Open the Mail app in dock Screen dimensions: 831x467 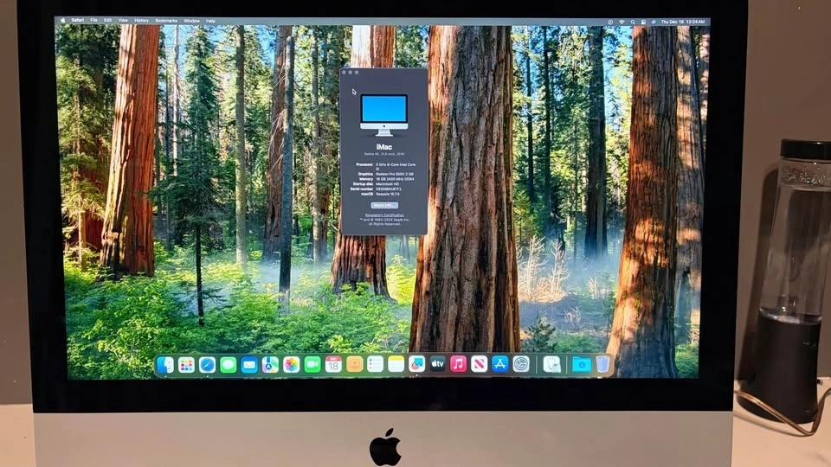(249, 365)
